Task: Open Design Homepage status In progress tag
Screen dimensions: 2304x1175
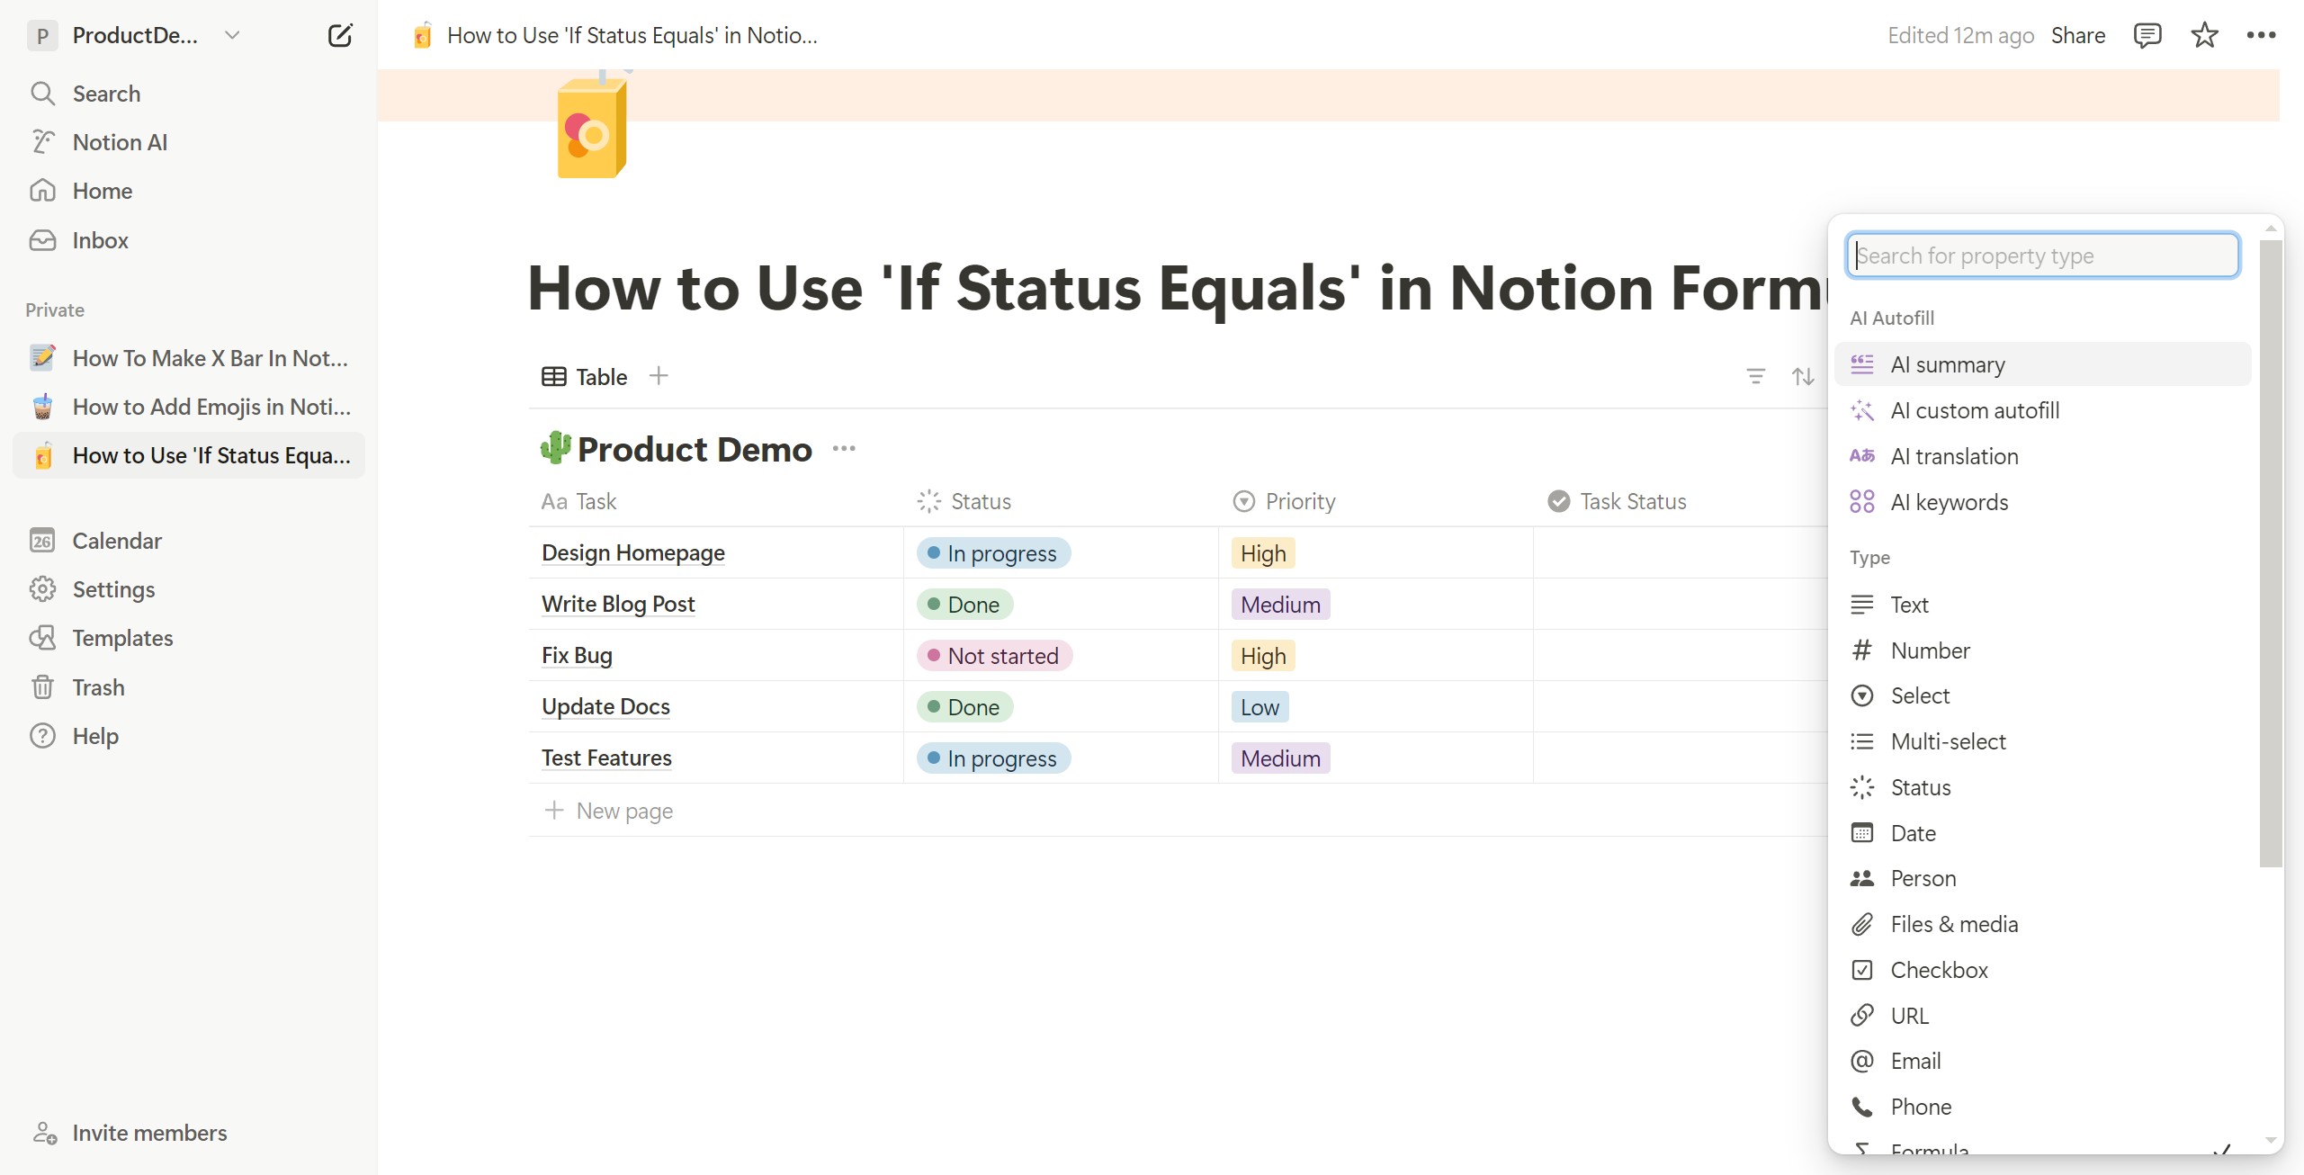Action: tap(993, 553)
